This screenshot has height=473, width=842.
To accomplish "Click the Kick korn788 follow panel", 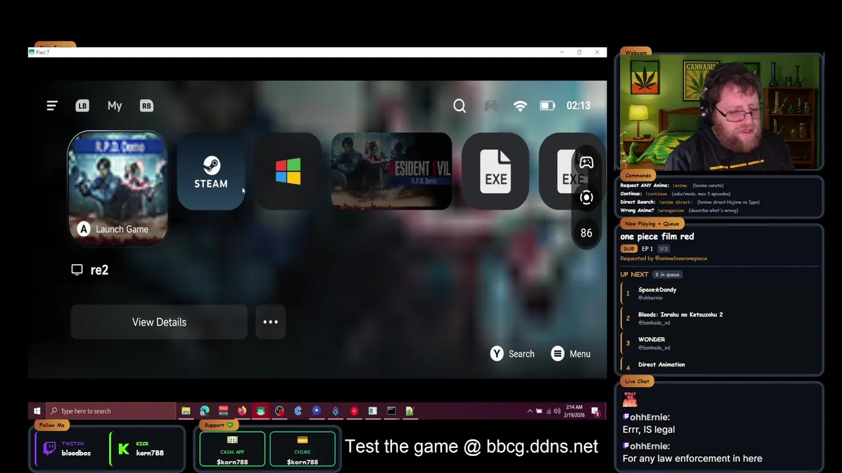I will [145, 449].
